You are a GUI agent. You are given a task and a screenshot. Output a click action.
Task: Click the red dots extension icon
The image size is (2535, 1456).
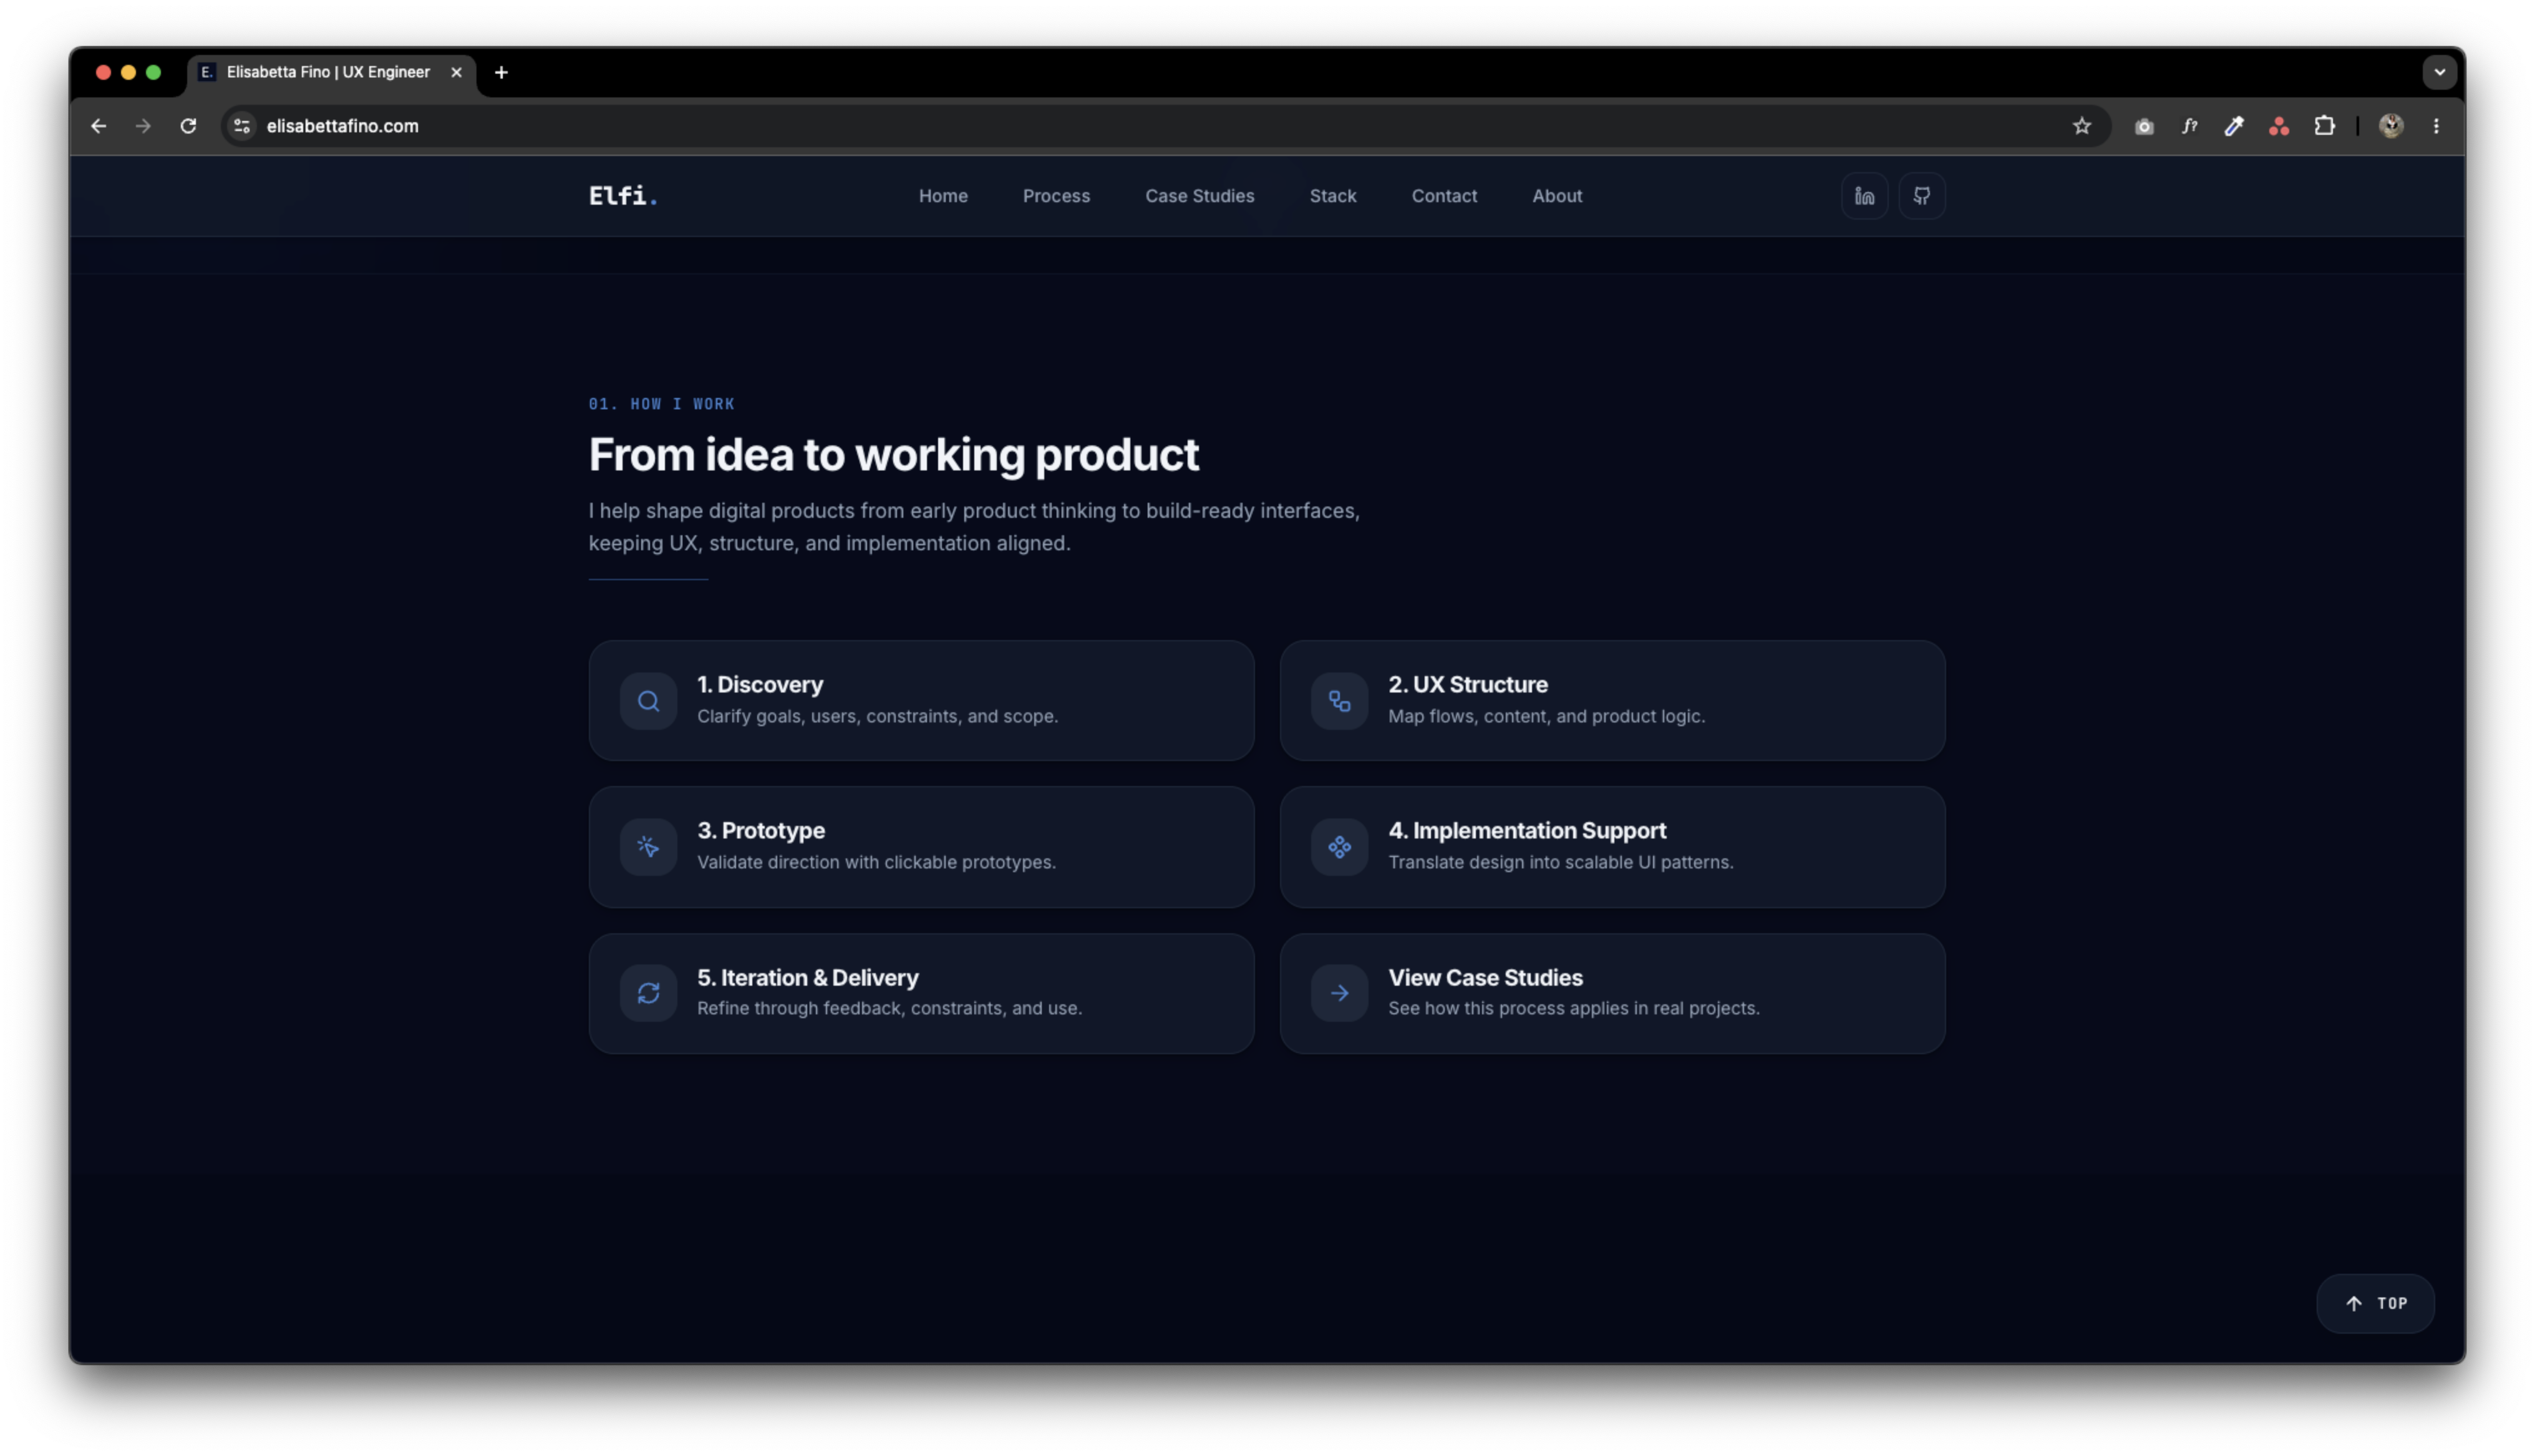coord(2278,126)
